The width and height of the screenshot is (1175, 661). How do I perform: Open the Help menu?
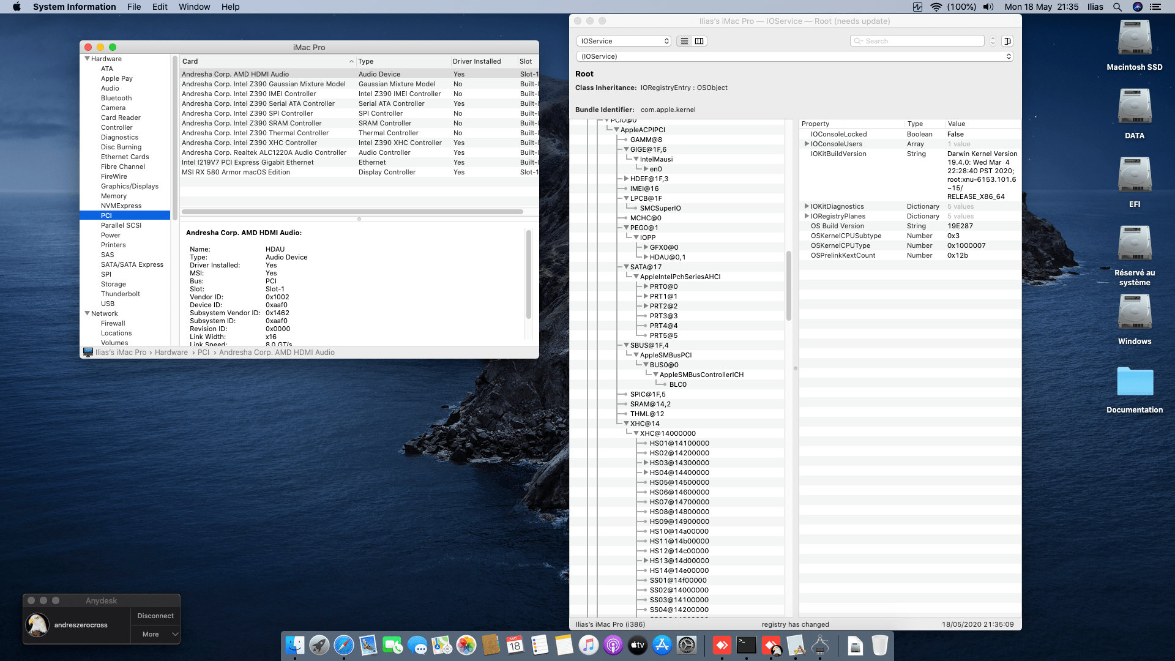pos(230,7)
